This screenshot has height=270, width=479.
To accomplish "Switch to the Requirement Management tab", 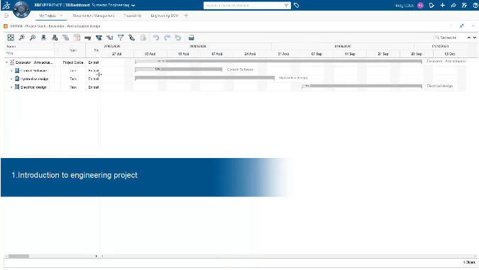I will click(x=94, y=16).
